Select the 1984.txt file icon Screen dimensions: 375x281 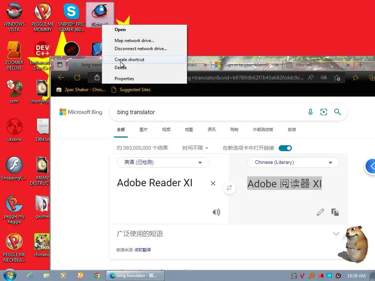click(42, 130)
